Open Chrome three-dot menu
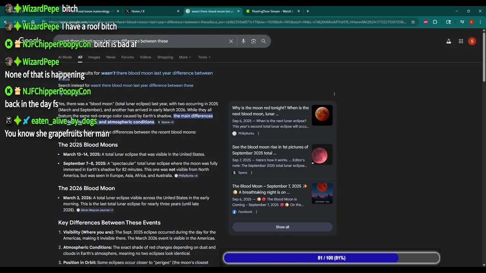The width and height of the screenshot is (486, 273). (480, 22)
